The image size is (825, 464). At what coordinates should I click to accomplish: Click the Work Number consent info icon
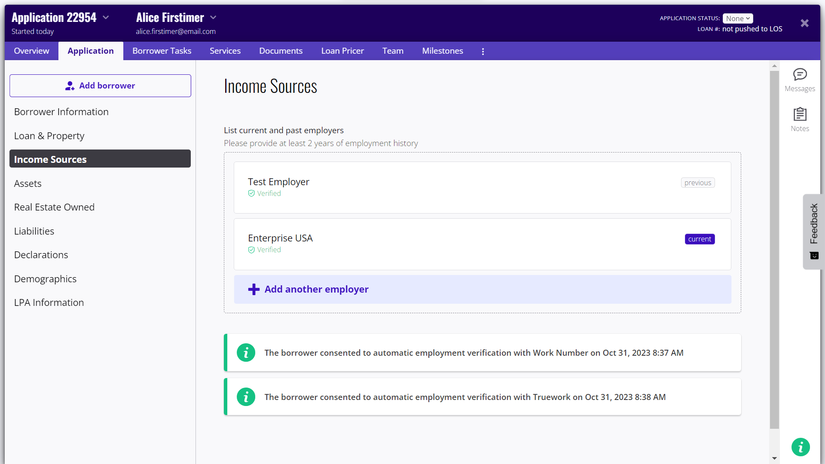click(x=246, y=353)
